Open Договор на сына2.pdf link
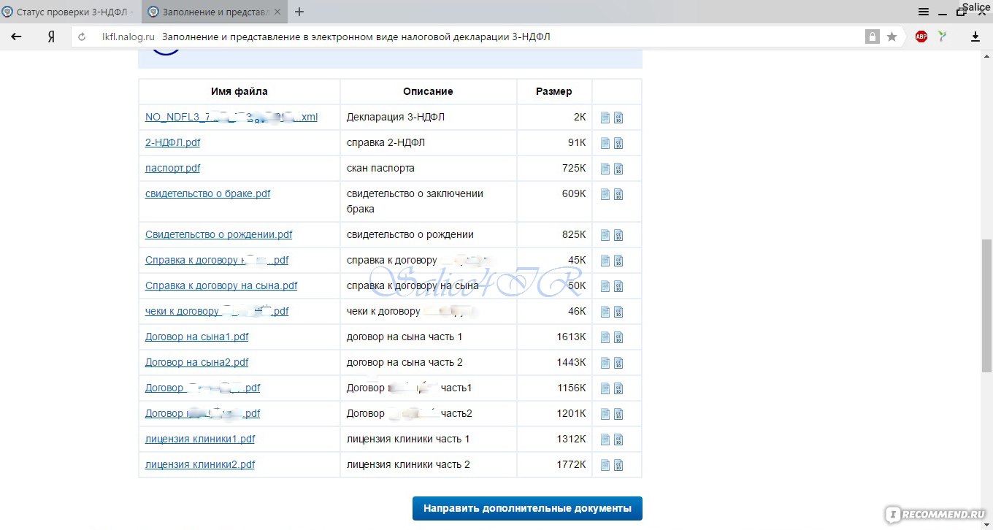The image size is (993, 530). tap(197, 362)
